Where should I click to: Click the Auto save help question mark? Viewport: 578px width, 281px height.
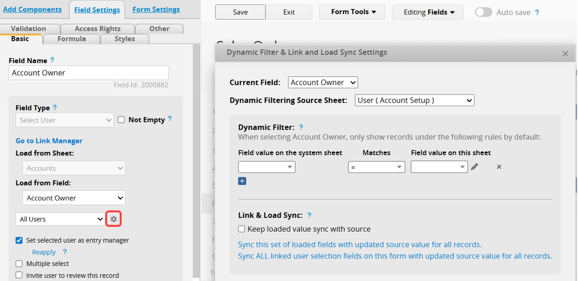pos(537,13)
